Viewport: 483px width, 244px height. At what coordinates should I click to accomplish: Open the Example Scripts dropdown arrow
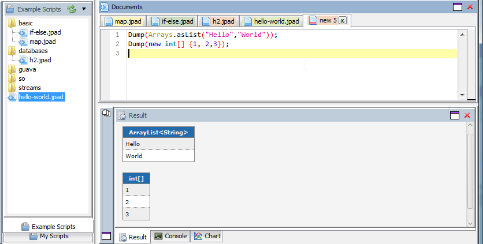84,9
